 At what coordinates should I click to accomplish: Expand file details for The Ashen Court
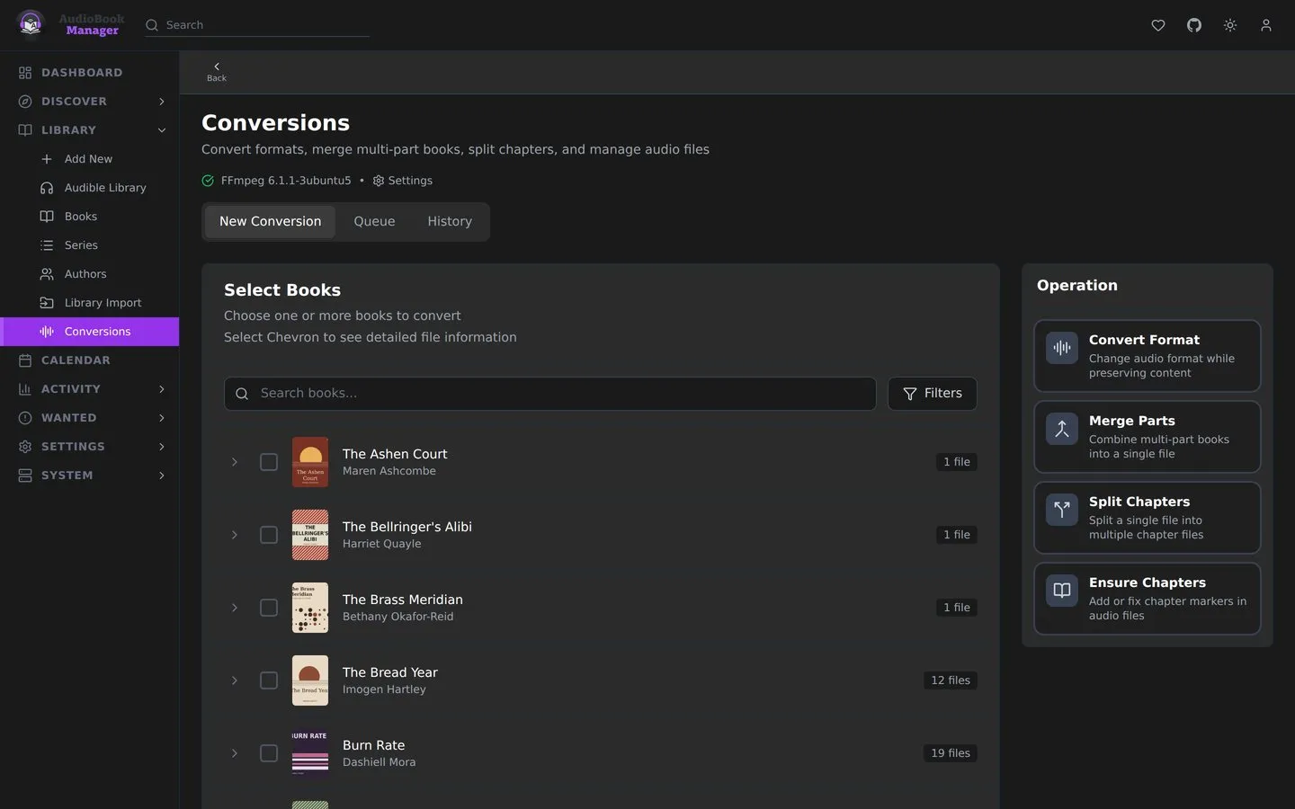tap(235, 462)
